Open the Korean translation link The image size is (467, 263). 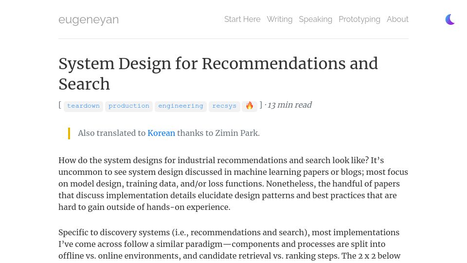tap(161, 133)
